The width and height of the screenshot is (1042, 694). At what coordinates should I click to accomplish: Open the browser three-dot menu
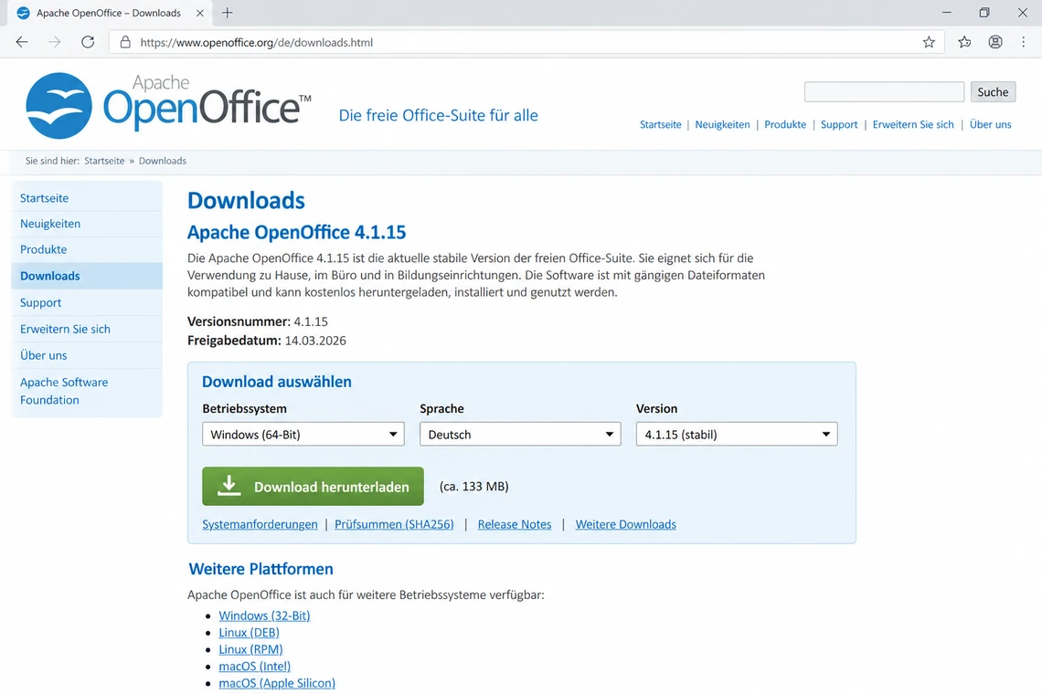1024,42
